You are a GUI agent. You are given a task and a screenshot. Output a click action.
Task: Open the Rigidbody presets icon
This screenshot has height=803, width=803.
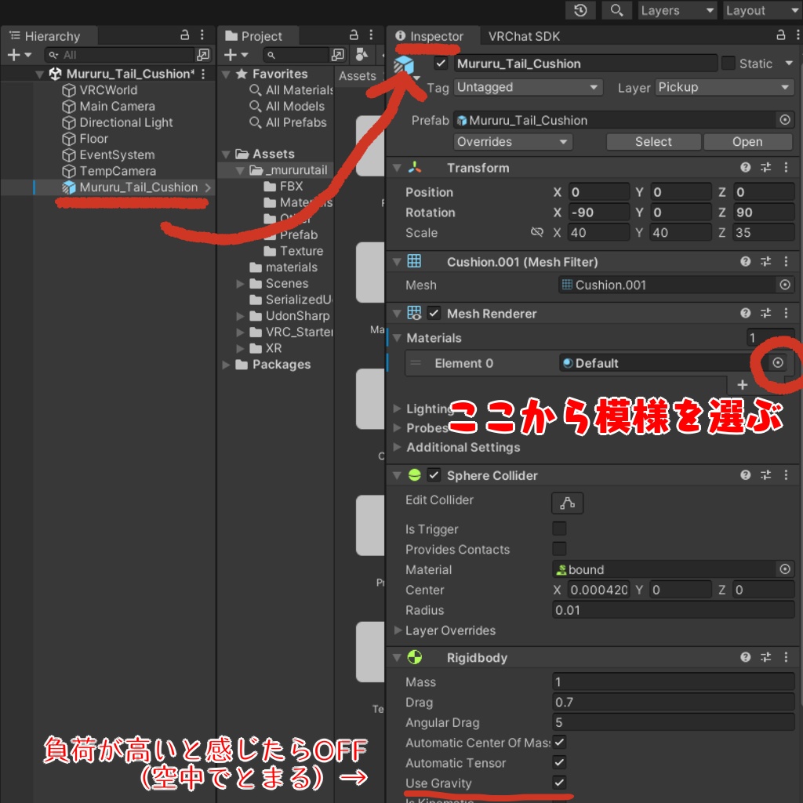point(765,657)
